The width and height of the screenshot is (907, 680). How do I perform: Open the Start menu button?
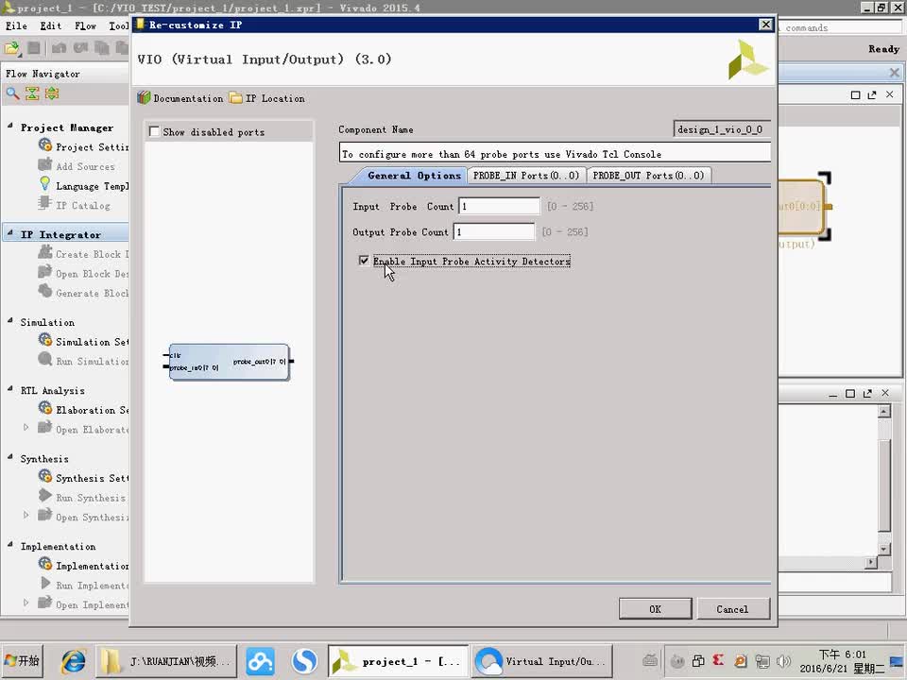tap(23, 661)
